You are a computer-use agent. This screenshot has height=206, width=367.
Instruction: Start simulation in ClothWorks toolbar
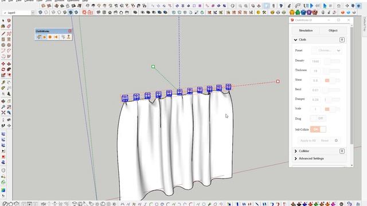[x=45, y=37]
